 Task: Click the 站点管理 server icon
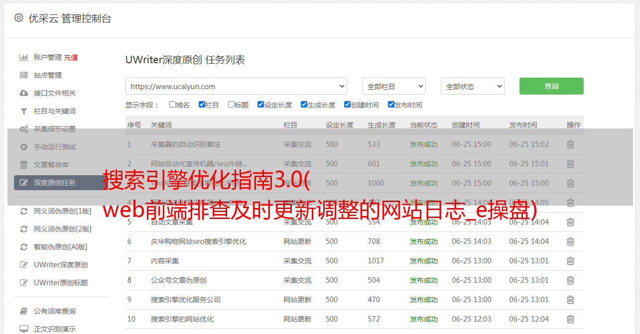23,75
